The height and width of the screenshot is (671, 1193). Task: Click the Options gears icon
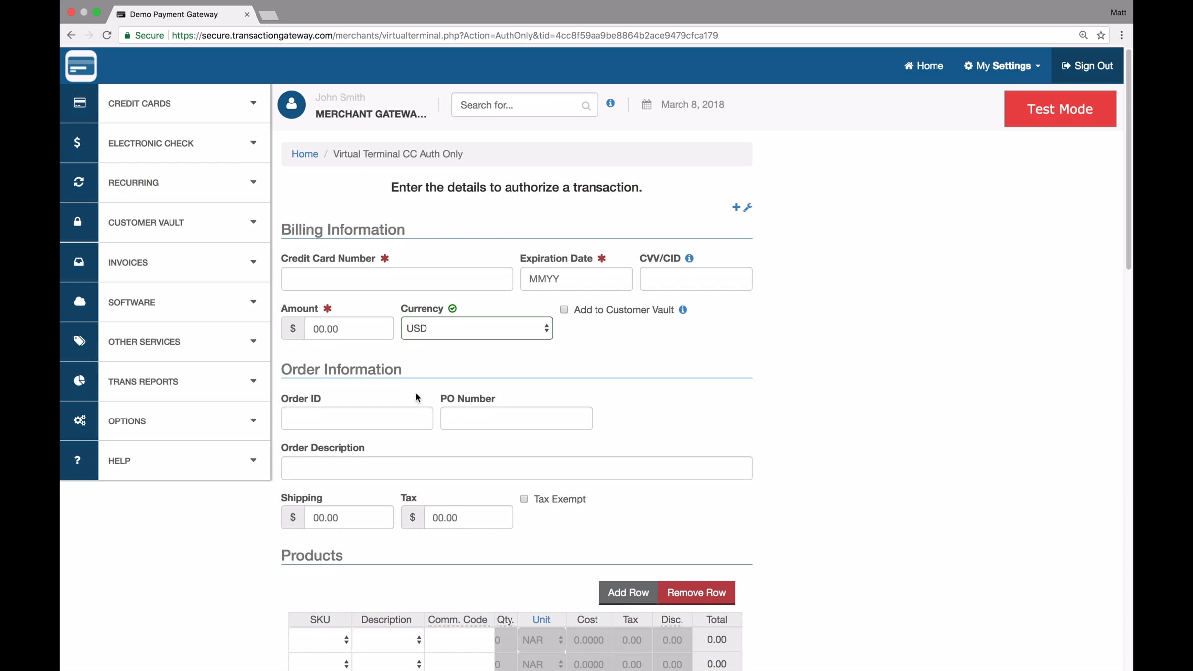80,420
